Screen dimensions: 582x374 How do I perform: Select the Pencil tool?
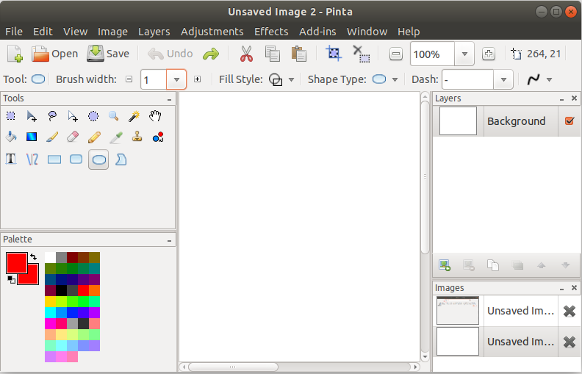tap(94, 137)
